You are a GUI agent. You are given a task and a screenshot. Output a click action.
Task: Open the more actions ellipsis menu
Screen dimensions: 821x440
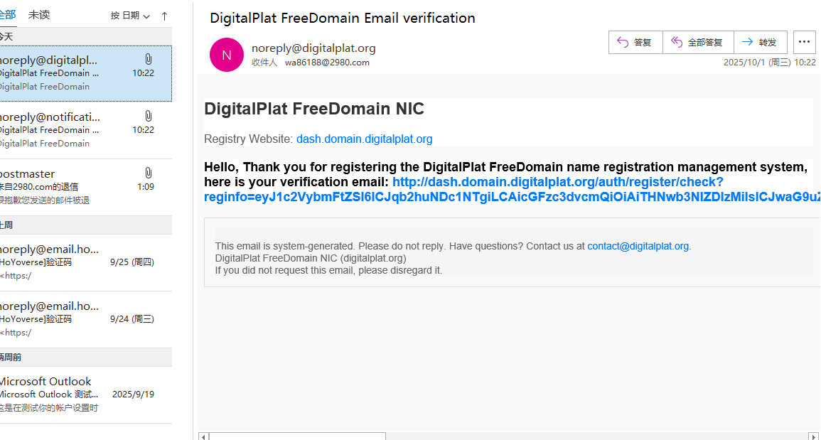(x=804, y=43)
